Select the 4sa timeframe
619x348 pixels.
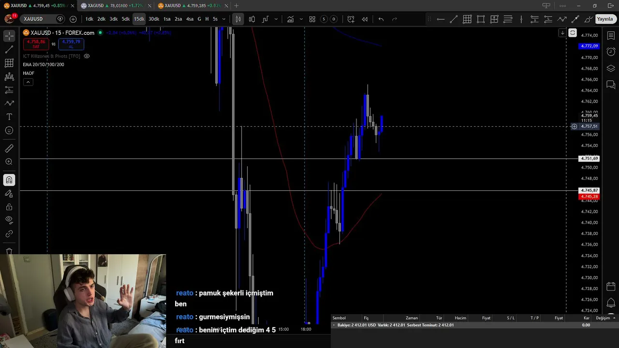(190, 19)
